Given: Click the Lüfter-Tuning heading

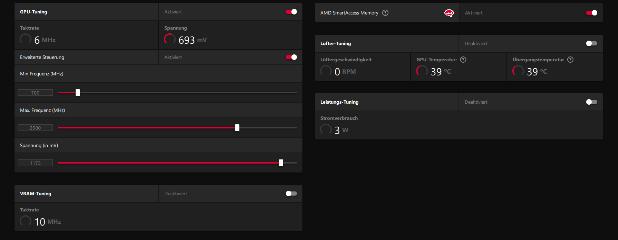Looking at the screenshot, I should click(336, 43).
